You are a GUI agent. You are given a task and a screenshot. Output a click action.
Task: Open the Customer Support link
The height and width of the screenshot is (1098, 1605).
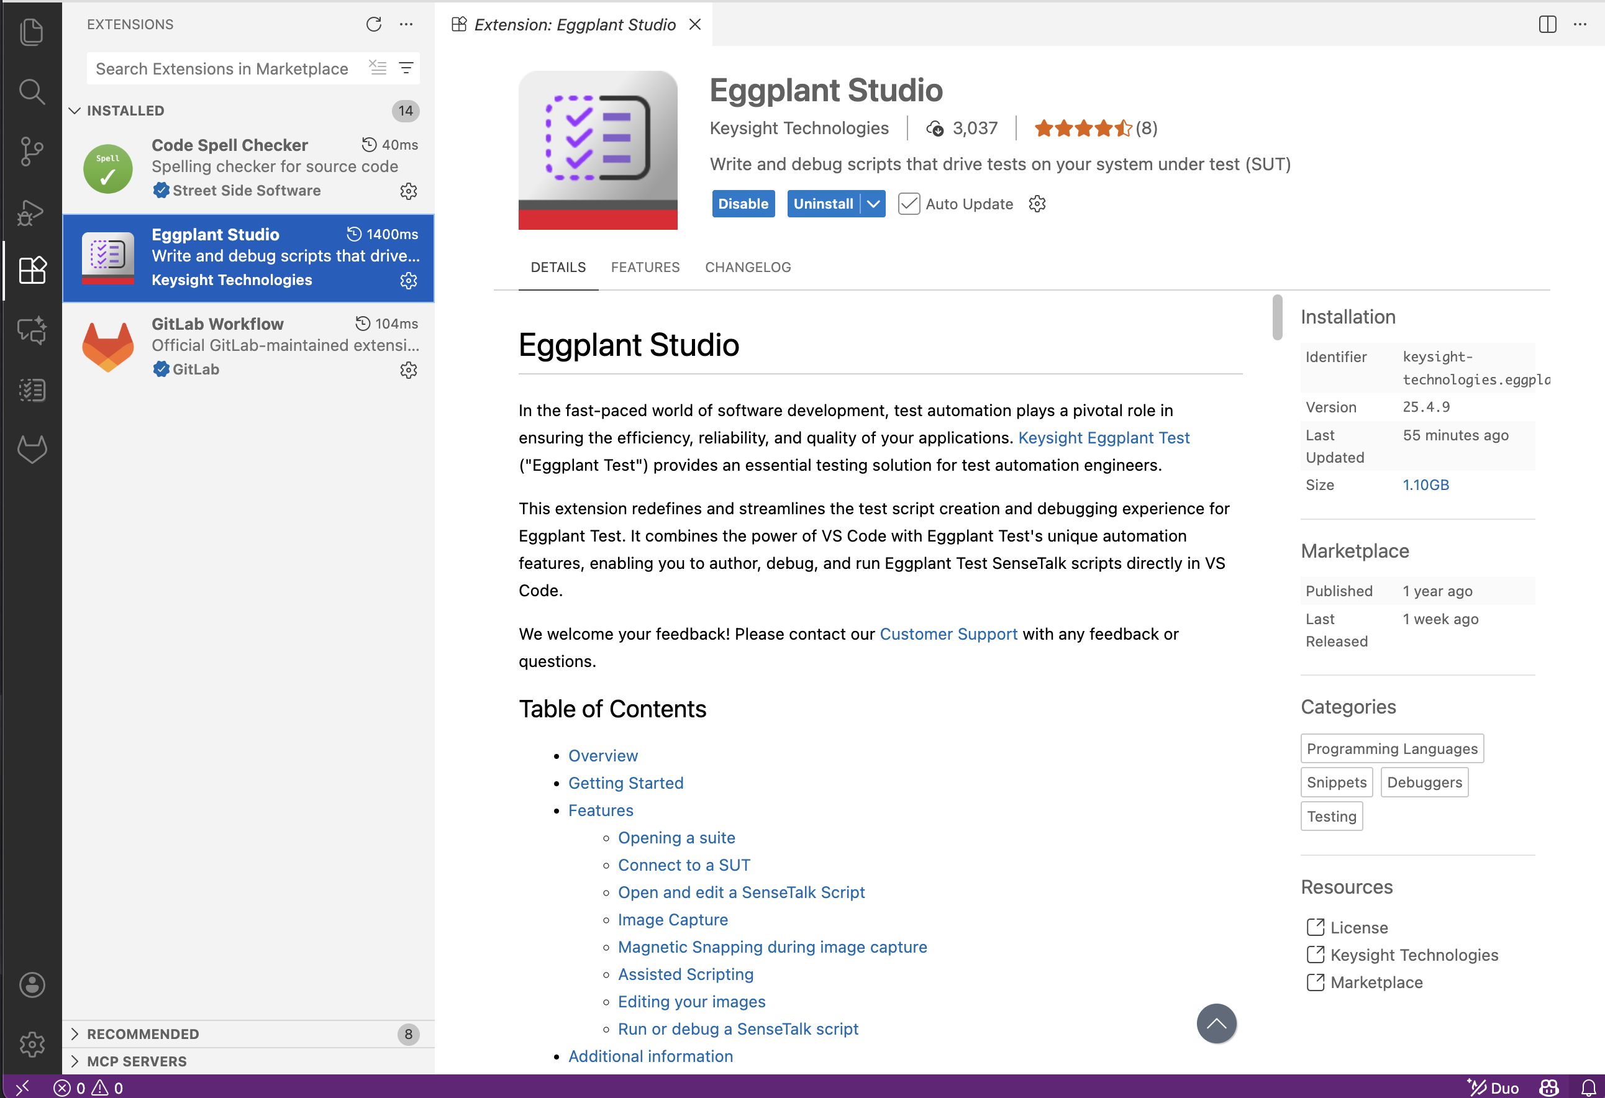pos(948,634)
